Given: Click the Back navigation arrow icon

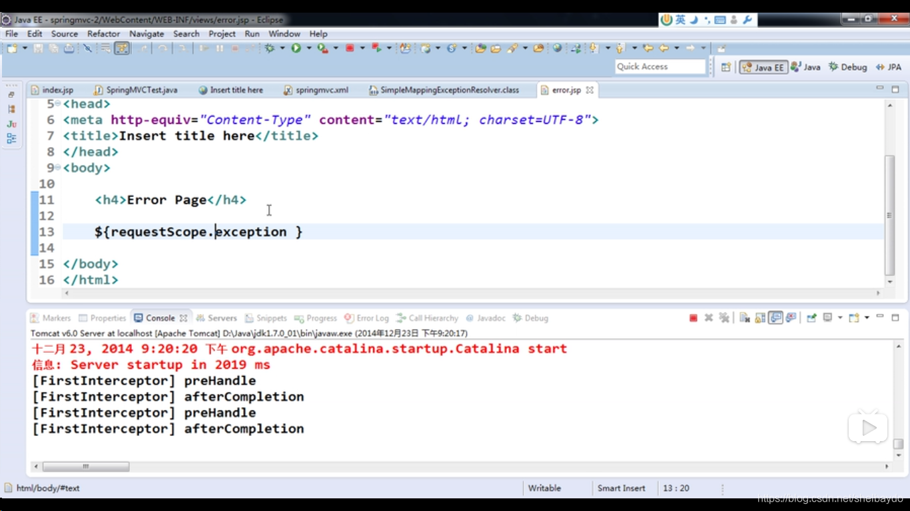Looking at the screenshot, I should pyautogui.click(x=664, y=49).
